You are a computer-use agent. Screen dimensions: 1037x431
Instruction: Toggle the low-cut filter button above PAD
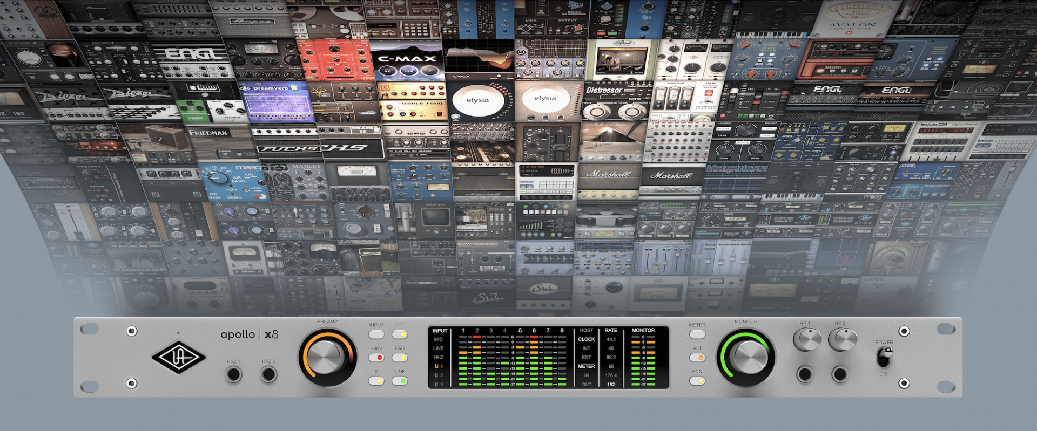tap(400, 334)
